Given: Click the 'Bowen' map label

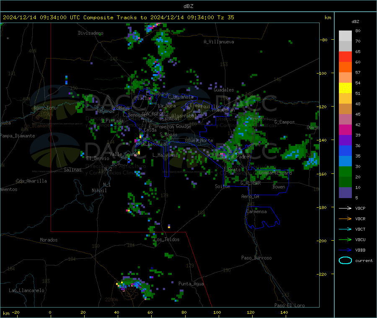Looking at the screenshot, I should click(279, 187).
